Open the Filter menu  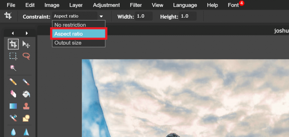(x=136, y=5)
